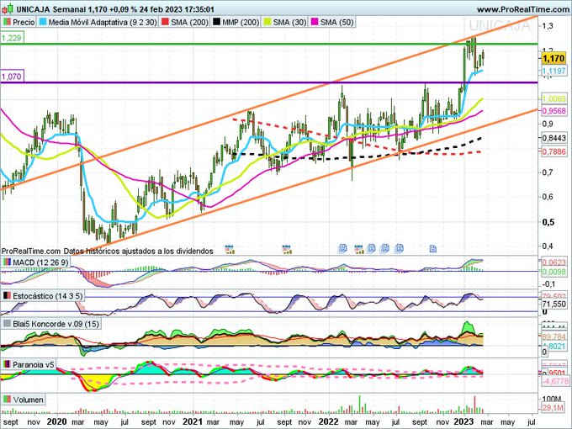The height and width of the screenshot is (429, 572).
Task: Select the Precio legend item
Action: [19, 22]
